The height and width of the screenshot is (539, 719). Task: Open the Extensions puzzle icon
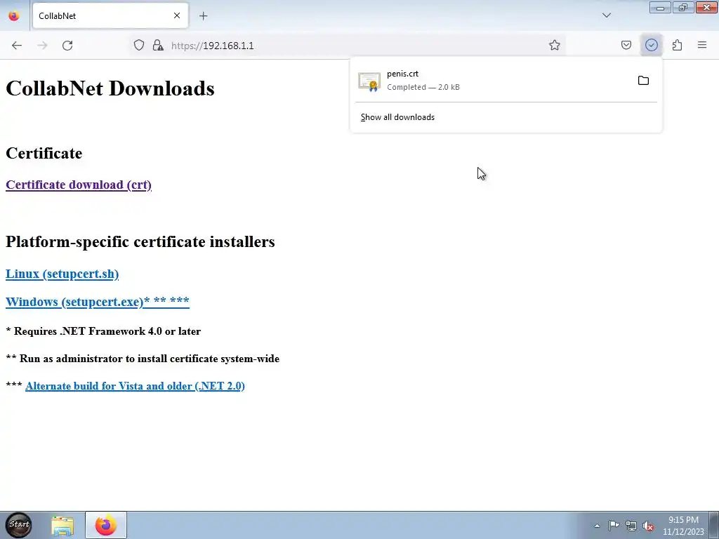pos(677,45)
